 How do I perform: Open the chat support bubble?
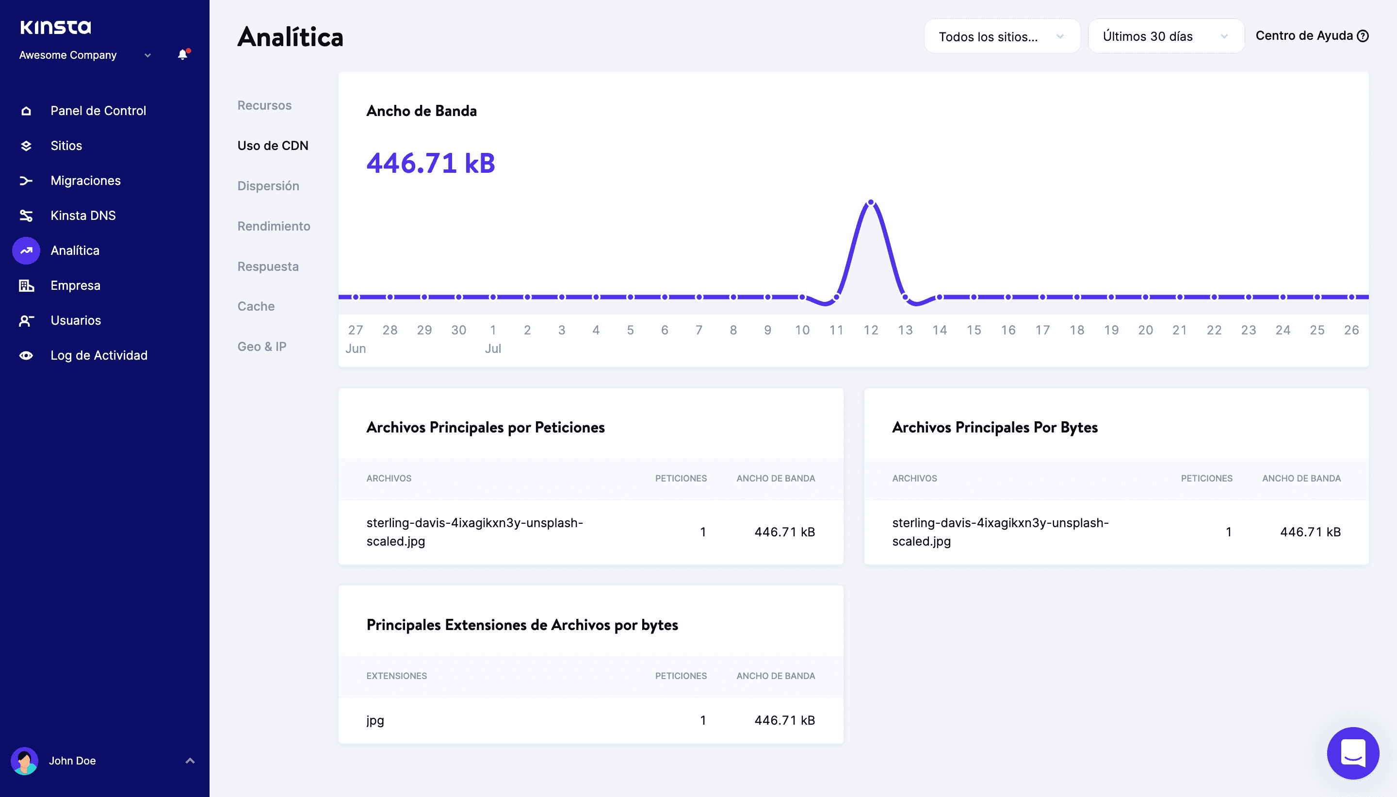pos(1352,753)
